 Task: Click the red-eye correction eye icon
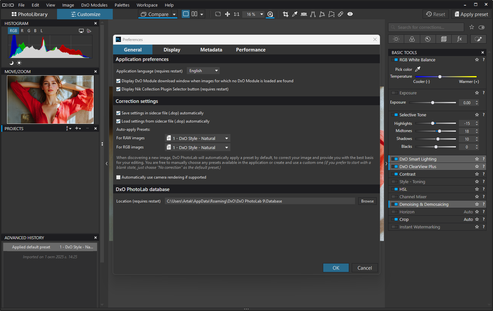pos(350,14)
